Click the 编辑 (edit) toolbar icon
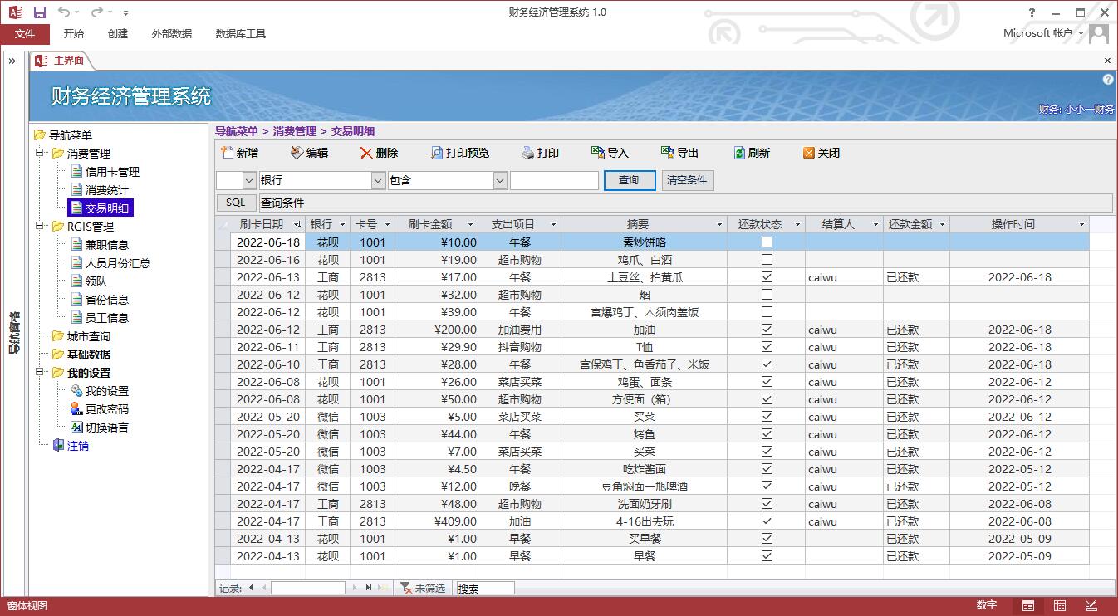The height and width of the screenshot is (616, 1118). click(x=297, y=153)
